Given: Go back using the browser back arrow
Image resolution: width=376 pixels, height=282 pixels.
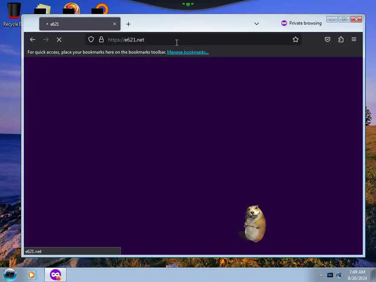Looking at the screenshot, I should pos(33,40).
